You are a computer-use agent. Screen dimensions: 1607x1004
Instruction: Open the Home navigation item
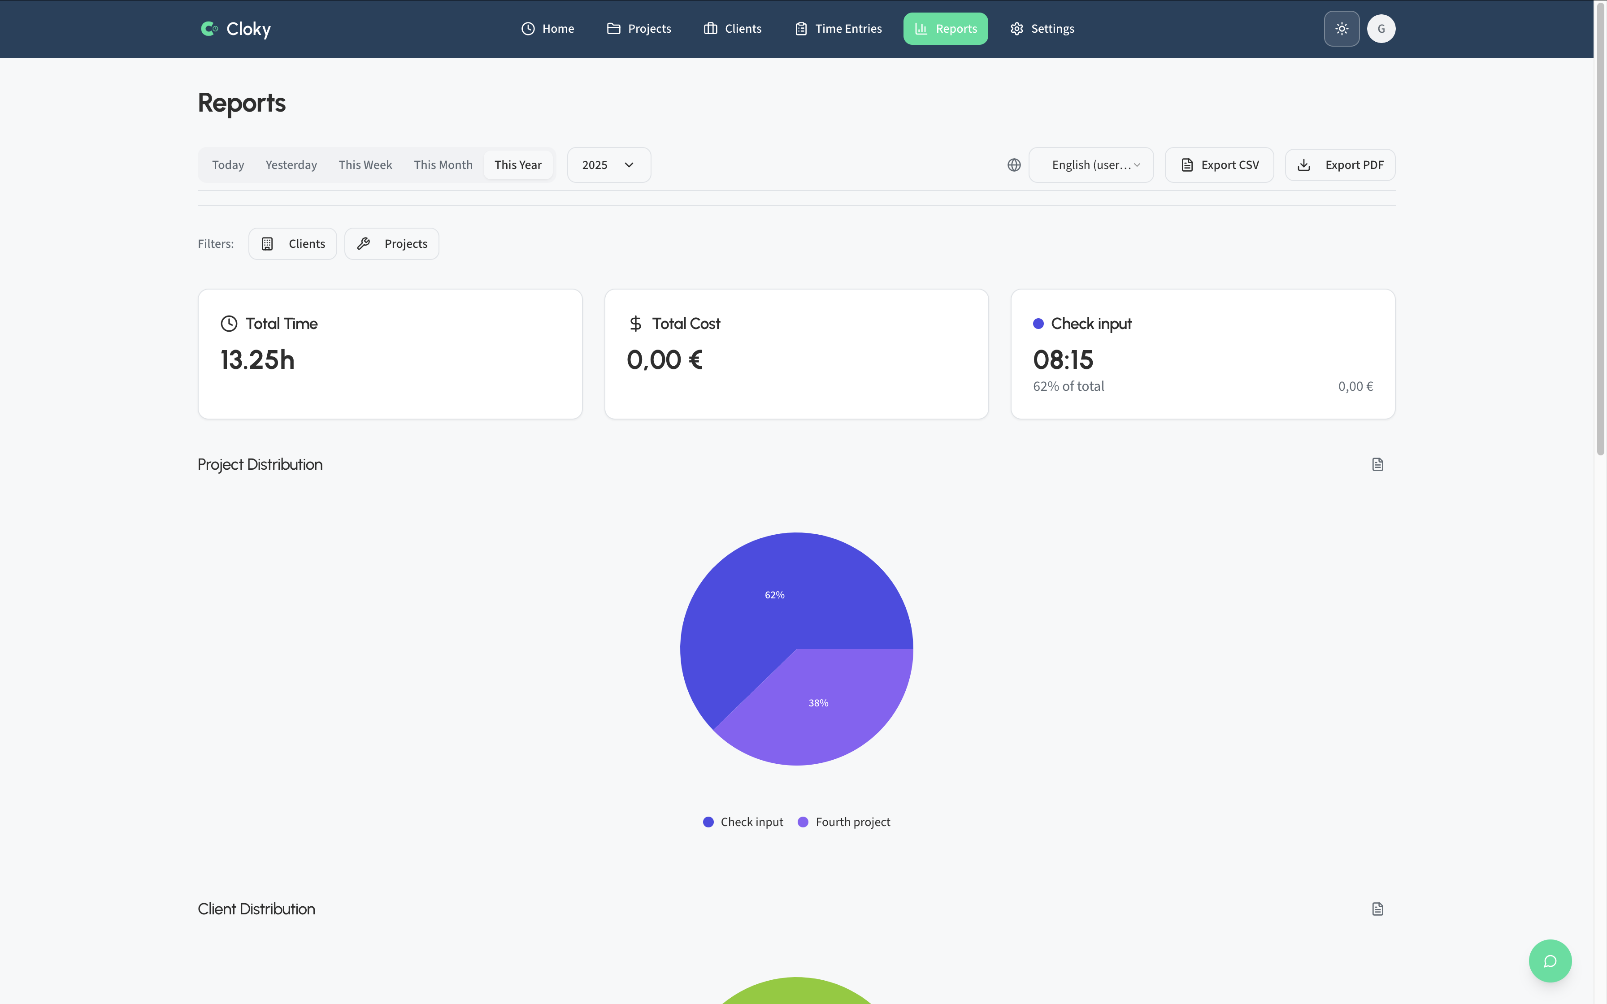tap(548, 29)
